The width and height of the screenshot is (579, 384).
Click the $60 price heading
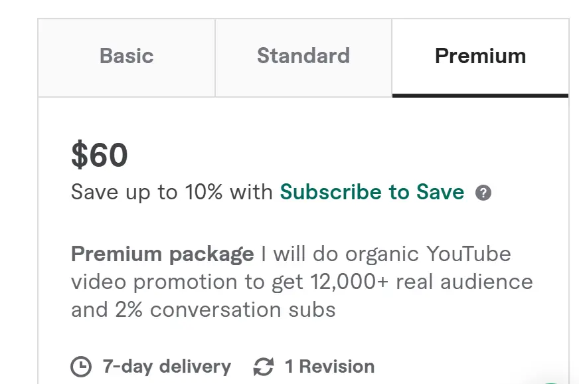pyautogui.click(x=100, y=155)
